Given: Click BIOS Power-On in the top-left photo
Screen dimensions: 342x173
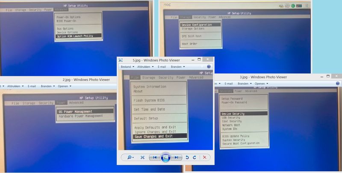Looking at the screenshot, I should click(66, 21).
